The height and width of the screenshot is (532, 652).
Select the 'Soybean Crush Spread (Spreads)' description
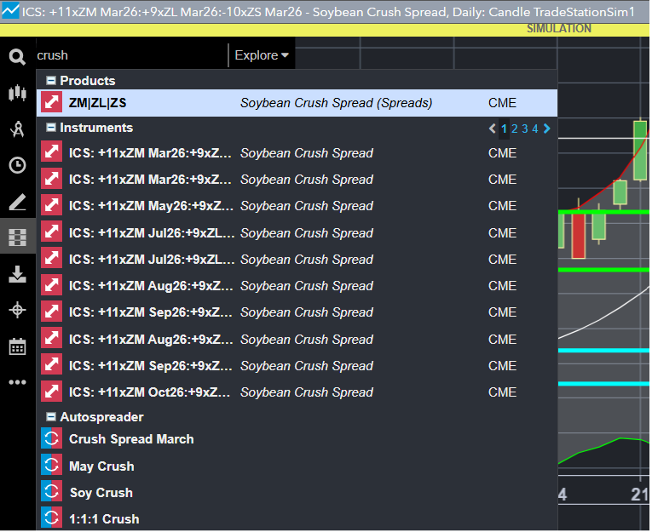pos(337,103)
